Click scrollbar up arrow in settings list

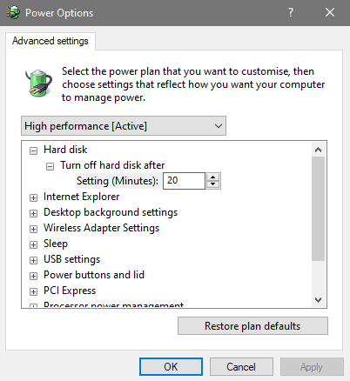[319, 150]
